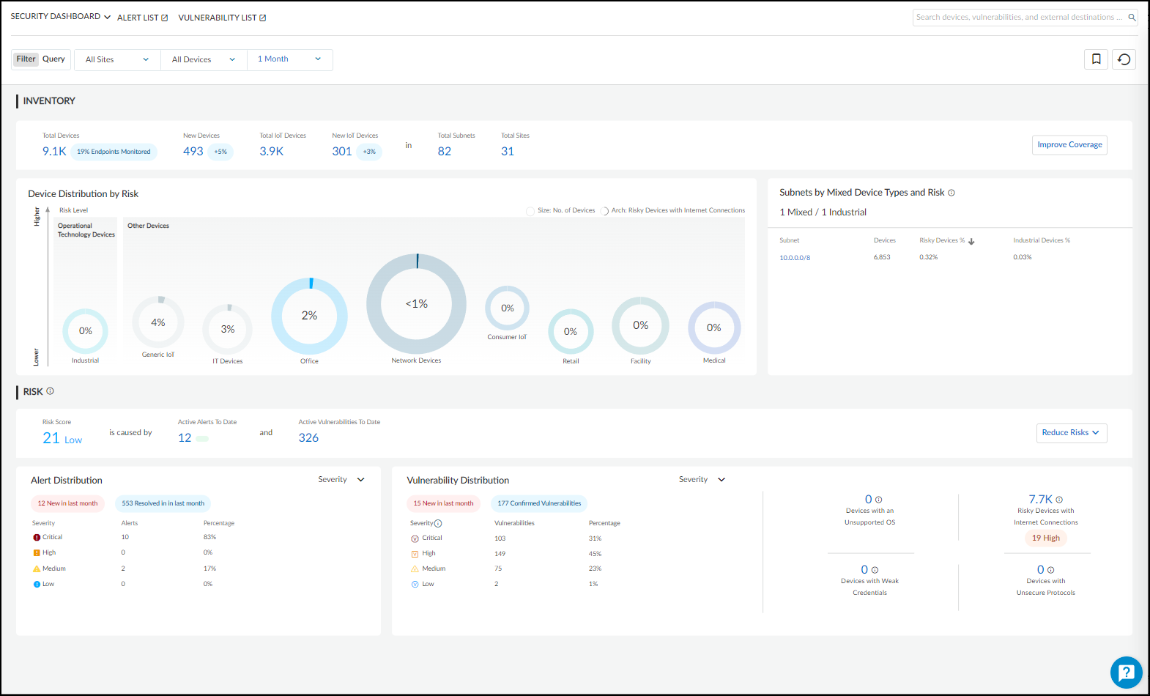Screen dimensions: 1150x696
Task: Click info icon beside Subnets by Mixed Device Types
Action: (951, 193)
